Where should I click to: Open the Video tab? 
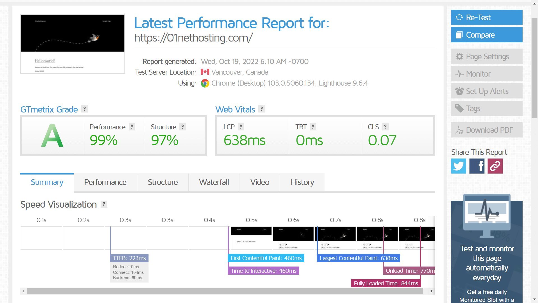260,182
